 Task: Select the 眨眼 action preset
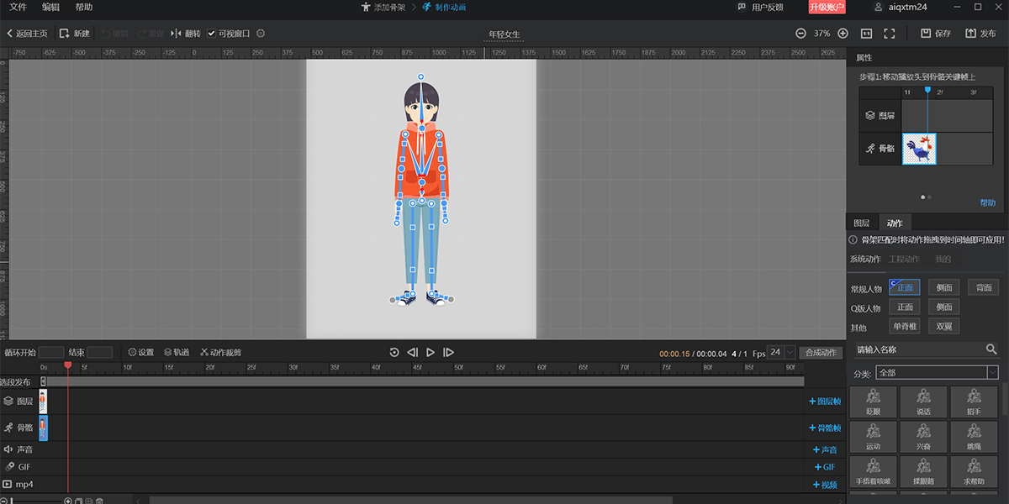tap(873, 402)
